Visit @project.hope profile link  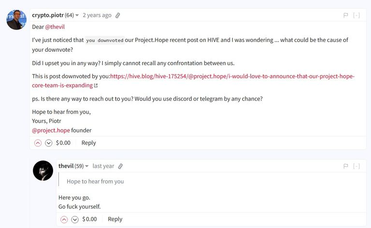tap(51, 130)
